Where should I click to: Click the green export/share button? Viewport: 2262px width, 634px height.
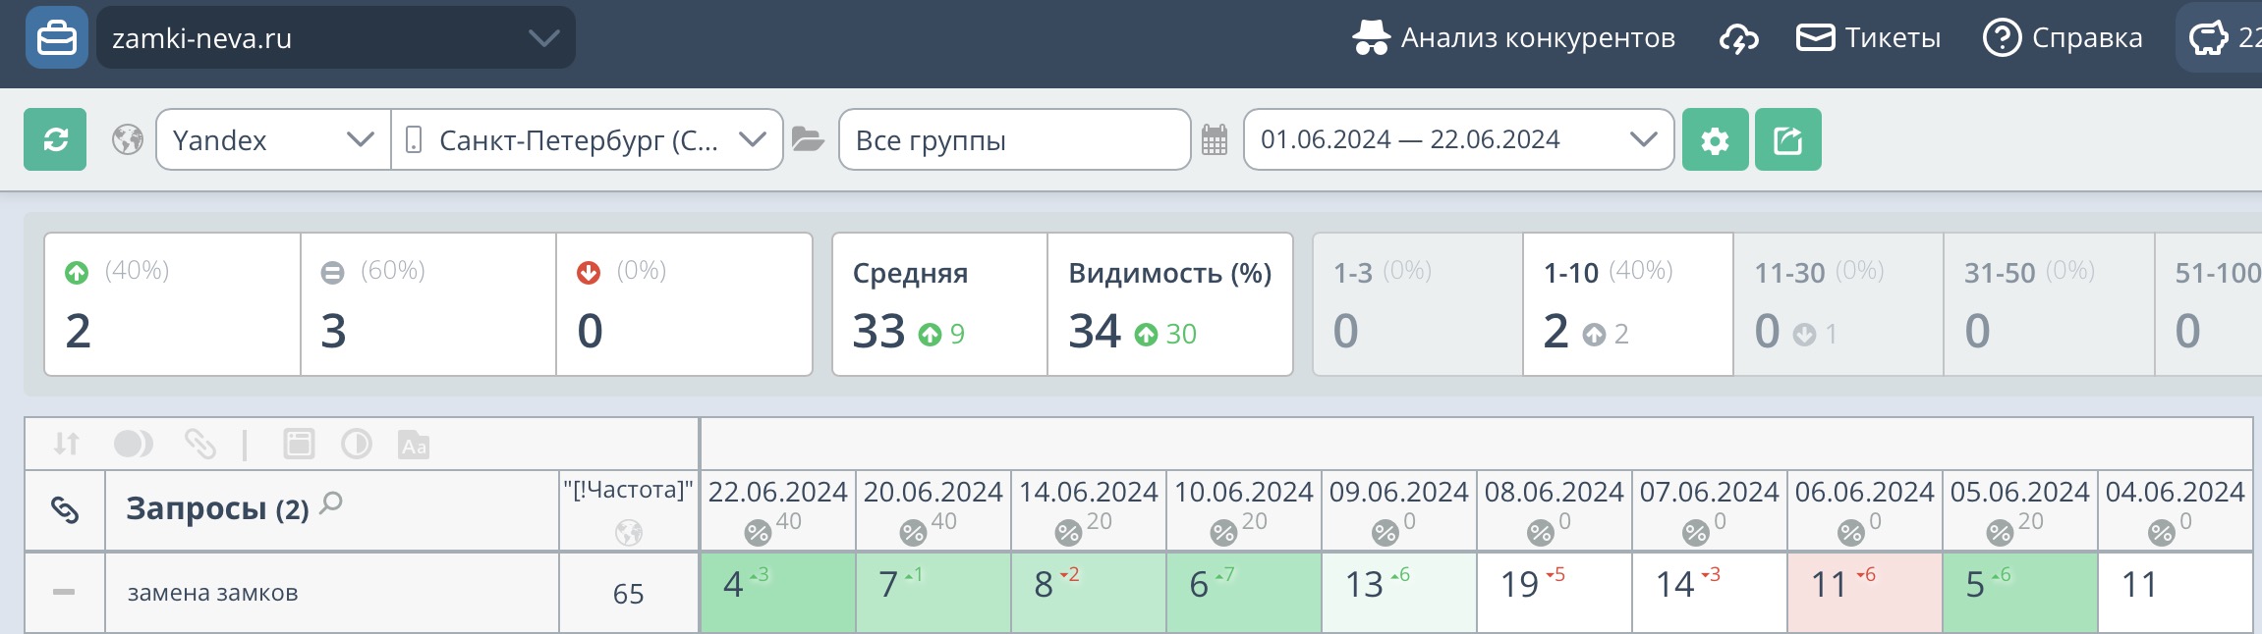point(1787,139)
